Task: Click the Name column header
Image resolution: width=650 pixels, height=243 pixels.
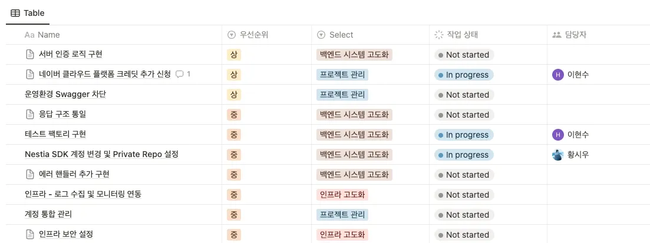Action: pos(48,35)
